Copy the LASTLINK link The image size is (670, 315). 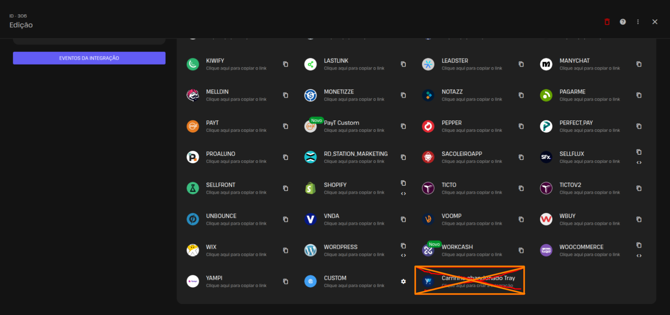pyautogui.click(x=403, y=64)
